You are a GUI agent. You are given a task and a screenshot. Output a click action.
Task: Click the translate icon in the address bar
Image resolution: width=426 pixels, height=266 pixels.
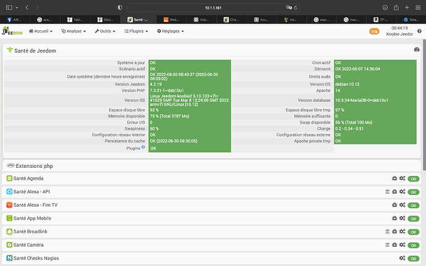[288, 7]
